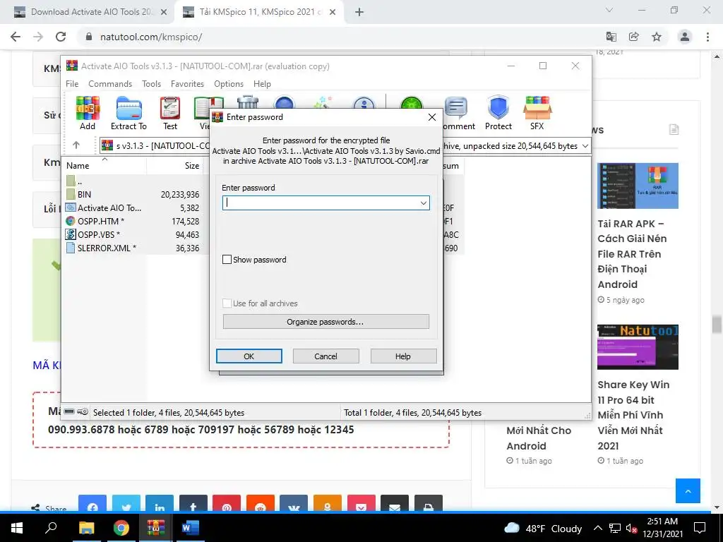
Task: Open Share Key Win 11 Pro article link
Action: pyautogui.click(x=633, y=415)
